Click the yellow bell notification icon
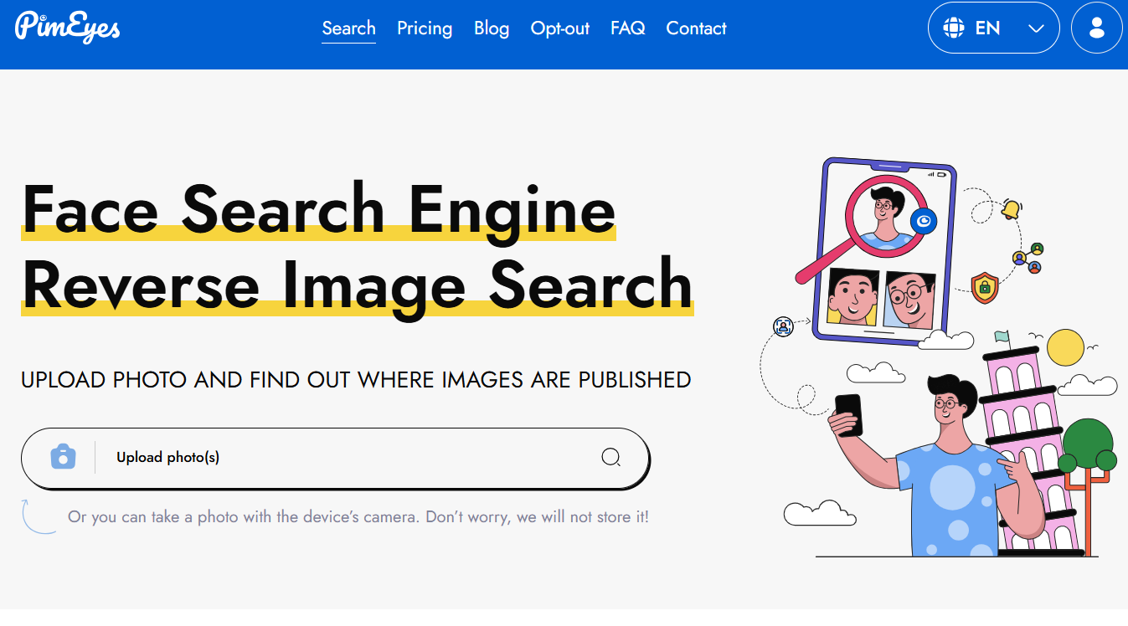The width and height of the screenshot is (1128, 626). click(1011, 209)
